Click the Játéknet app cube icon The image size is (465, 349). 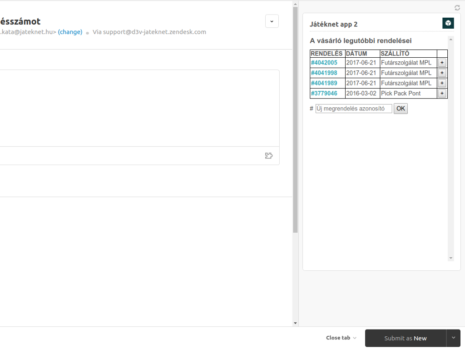pyautogui.click(x=448, y=24)
